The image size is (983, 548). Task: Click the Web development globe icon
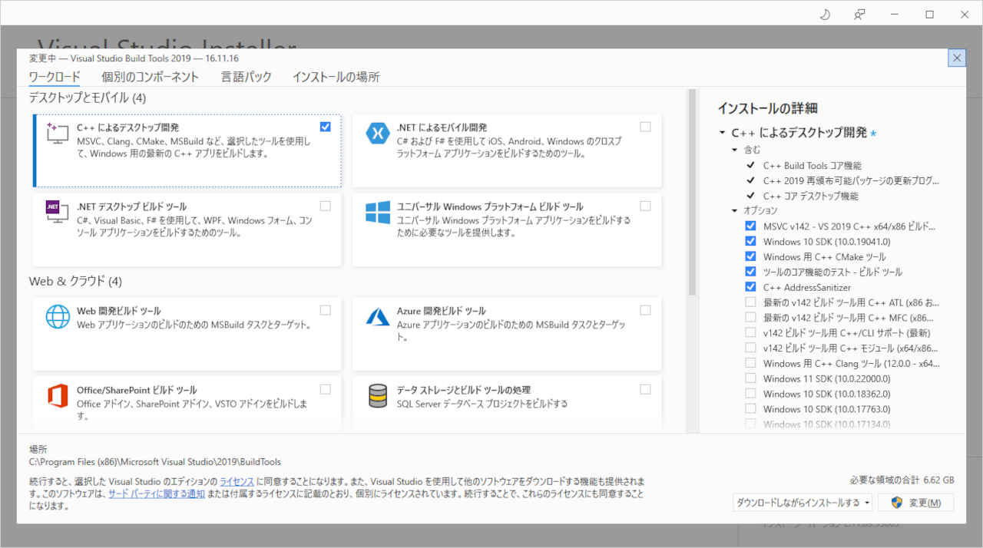(x=58, y=316)
